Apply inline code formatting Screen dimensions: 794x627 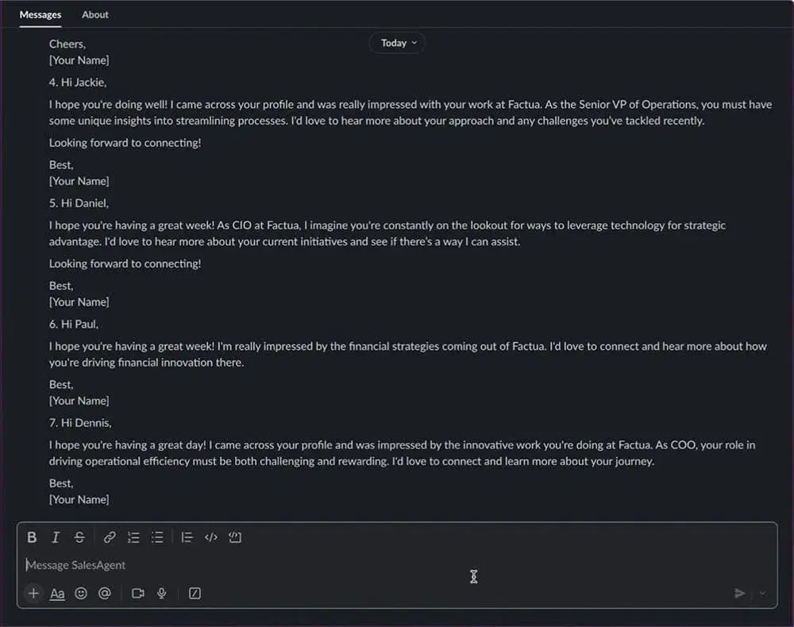(x=210, y=537)
